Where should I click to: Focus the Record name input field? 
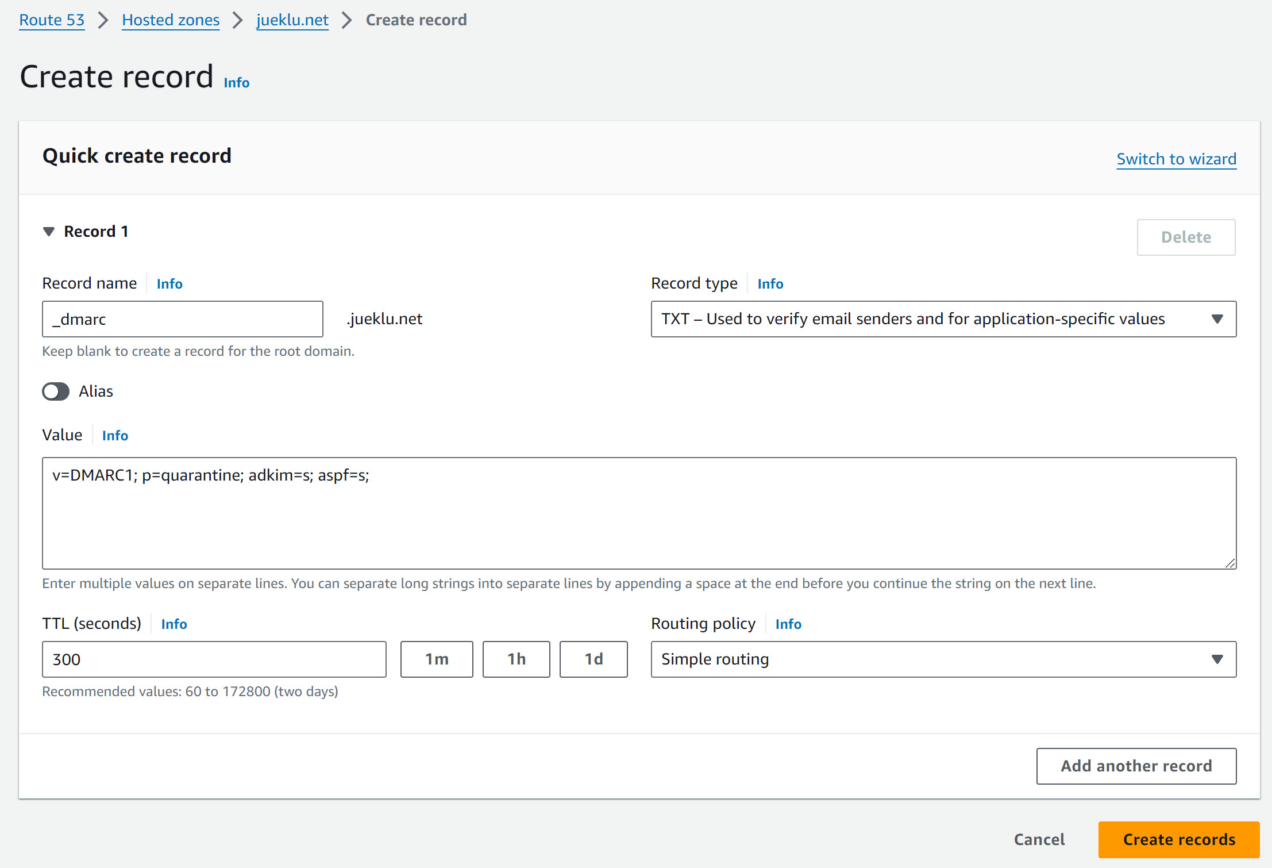pyautogui.click(x=182, y=319)
